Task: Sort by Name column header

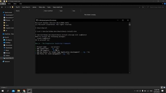Action: (x=18, y=11)
